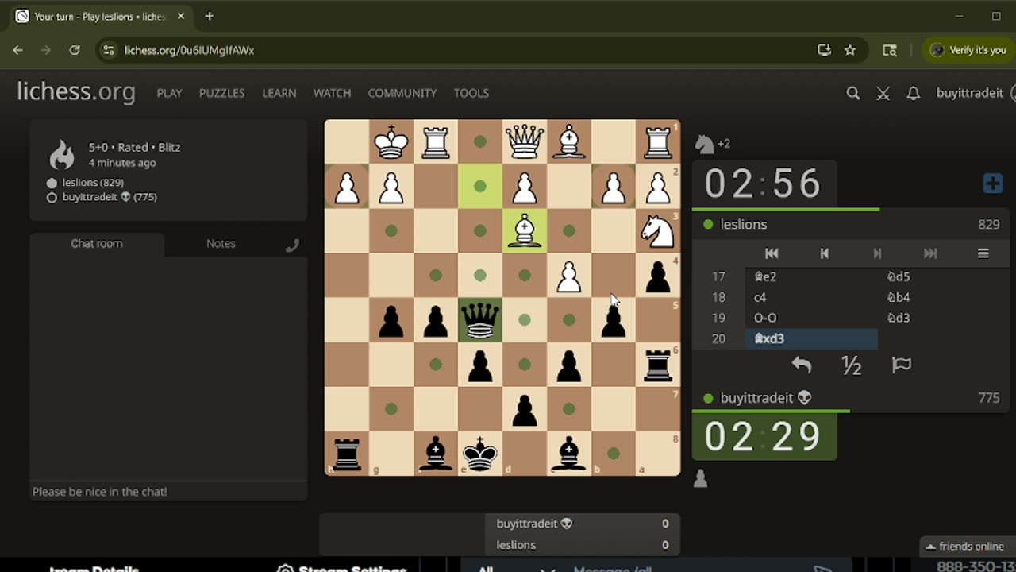The width and height of the screenshot is (1016, 572).
Task: Resign using the flag icon
Action: (902, 365)
